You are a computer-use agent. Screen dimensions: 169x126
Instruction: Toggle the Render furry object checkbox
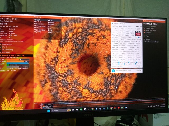144,30
